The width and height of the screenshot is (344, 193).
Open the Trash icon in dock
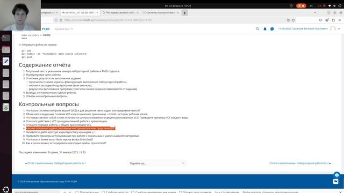6,107
